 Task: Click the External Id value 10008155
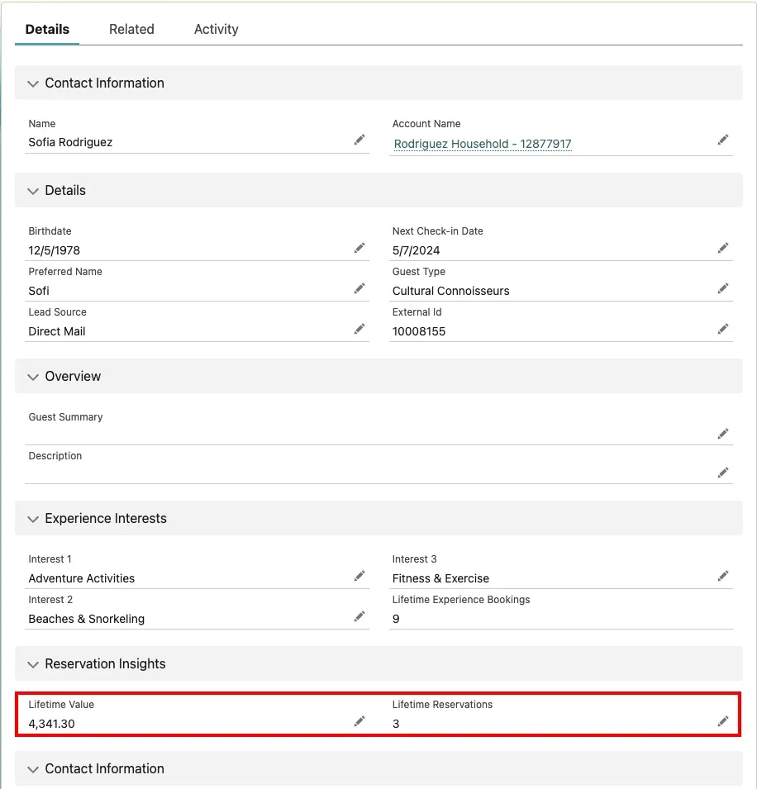419,331
